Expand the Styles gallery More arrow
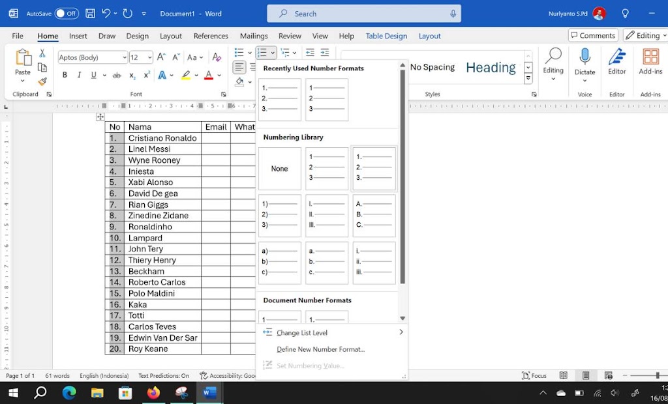Image resolution: width=668 pixels, height=404 pixels. tap(528, 78)
